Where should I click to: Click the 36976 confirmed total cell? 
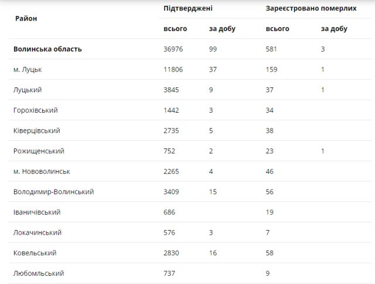pyautogui.click(x=173, y=49)
